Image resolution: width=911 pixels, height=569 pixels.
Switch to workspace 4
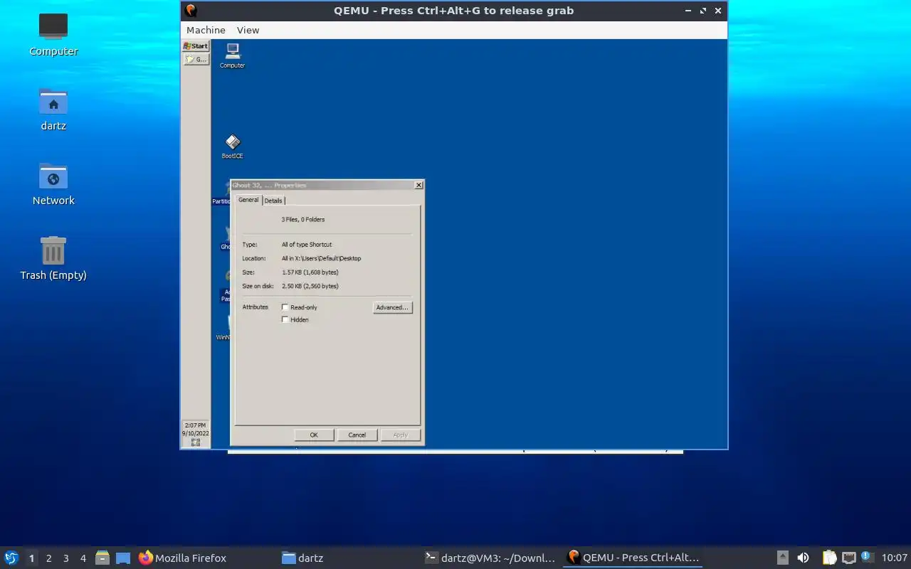pos(83,558)
